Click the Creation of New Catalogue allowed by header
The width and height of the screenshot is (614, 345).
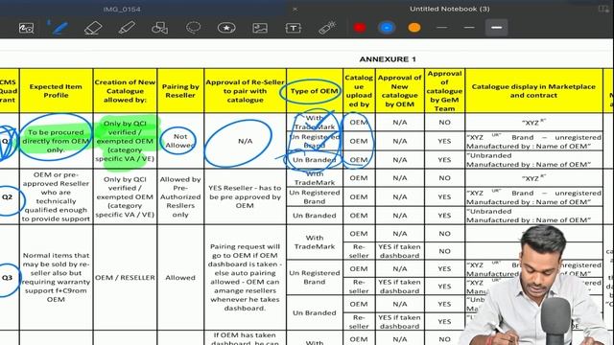tap(125, 91)
